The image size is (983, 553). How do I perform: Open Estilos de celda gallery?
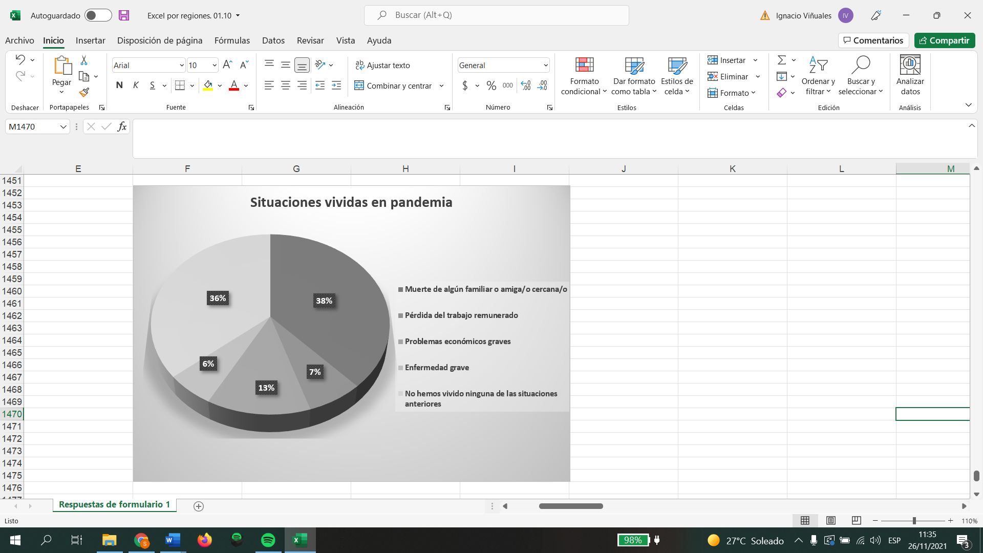click(x=677, y=76)
